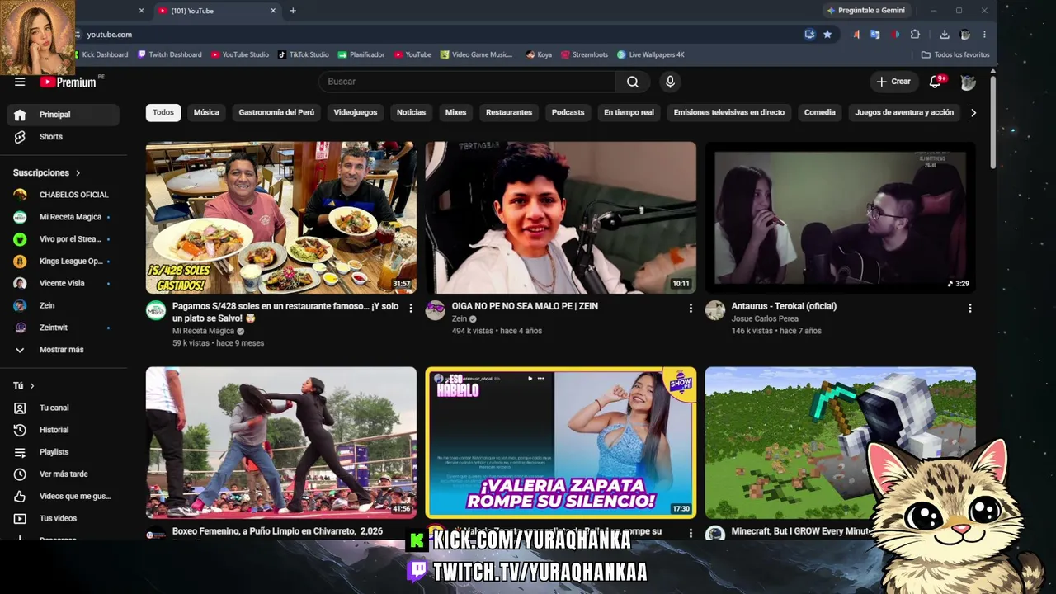Select the Videojuegos filter chip

356,112
